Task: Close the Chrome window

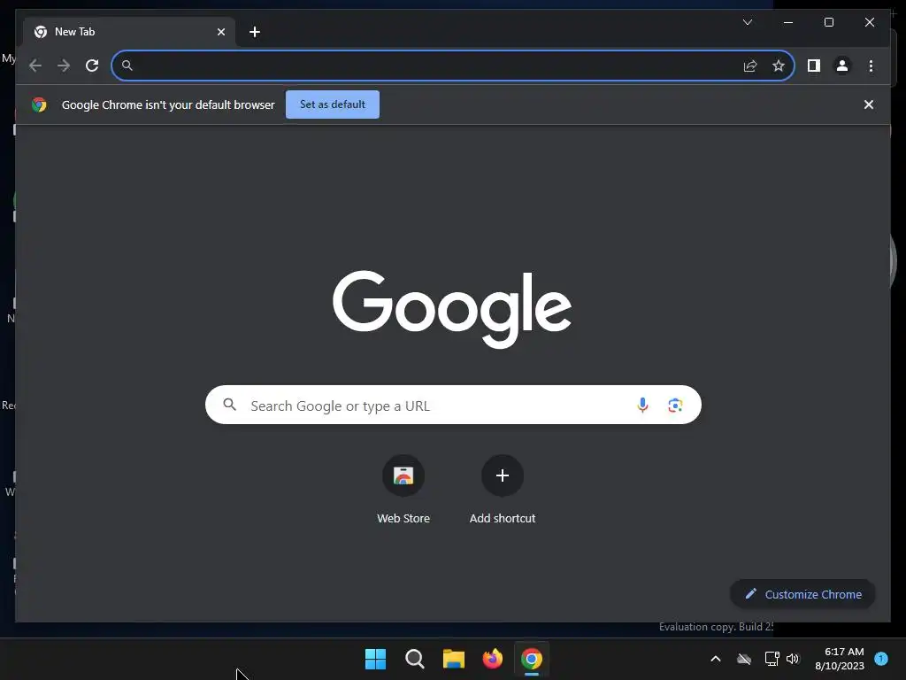Action: point(869,22)
